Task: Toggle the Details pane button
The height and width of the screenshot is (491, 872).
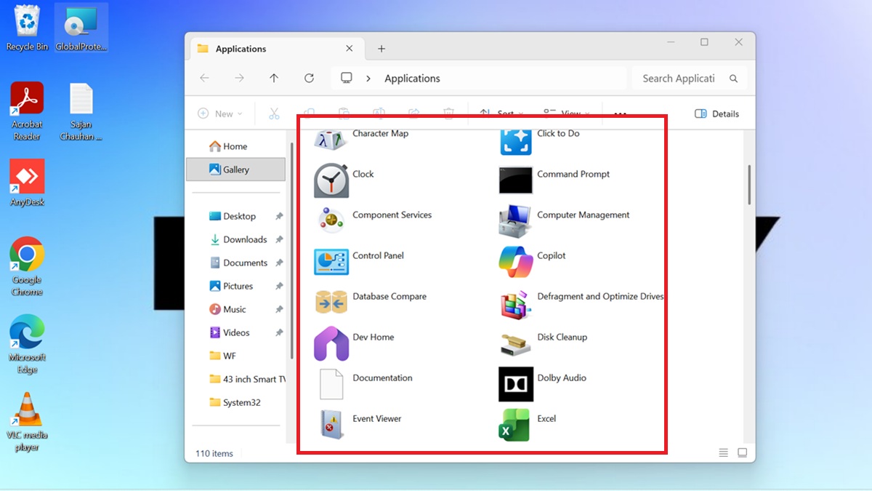Action: click(716, 114)
